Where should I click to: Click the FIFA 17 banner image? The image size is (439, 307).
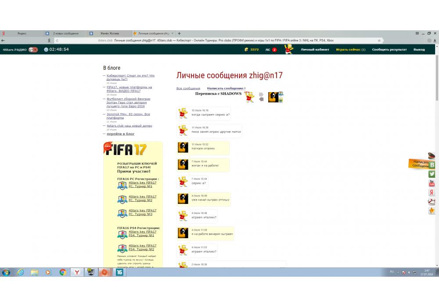[x=126, y=149]
